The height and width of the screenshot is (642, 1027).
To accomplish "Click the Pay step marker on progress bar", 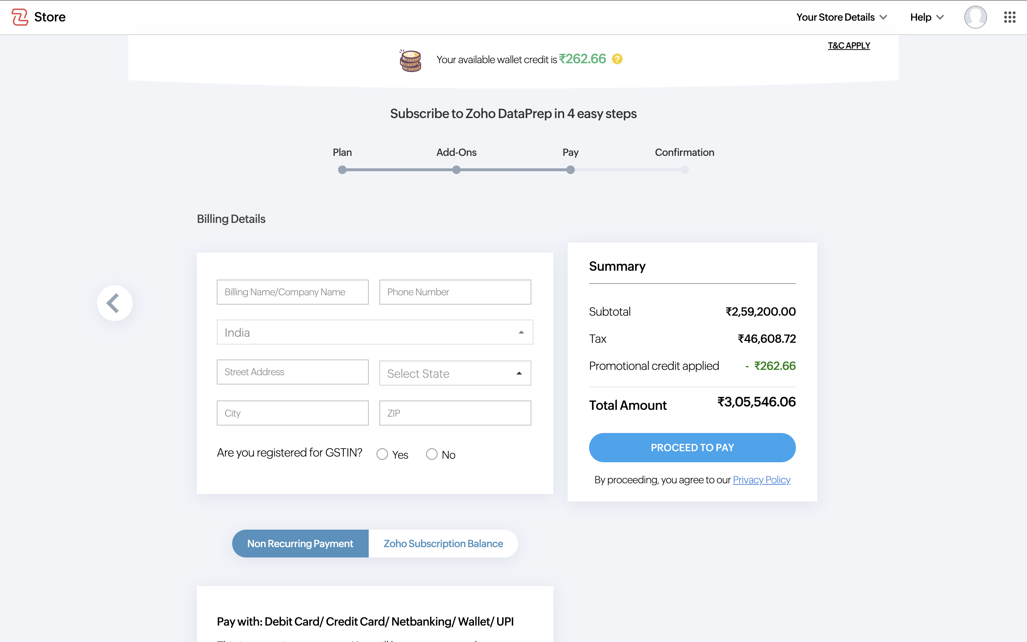I will coord(570,170).
